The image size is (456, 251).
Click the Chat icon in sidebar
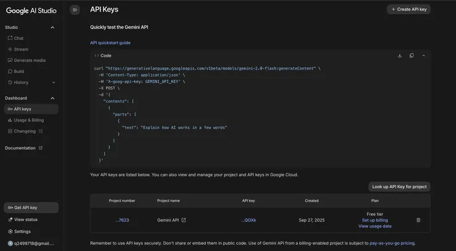click(x=10, y=38)
